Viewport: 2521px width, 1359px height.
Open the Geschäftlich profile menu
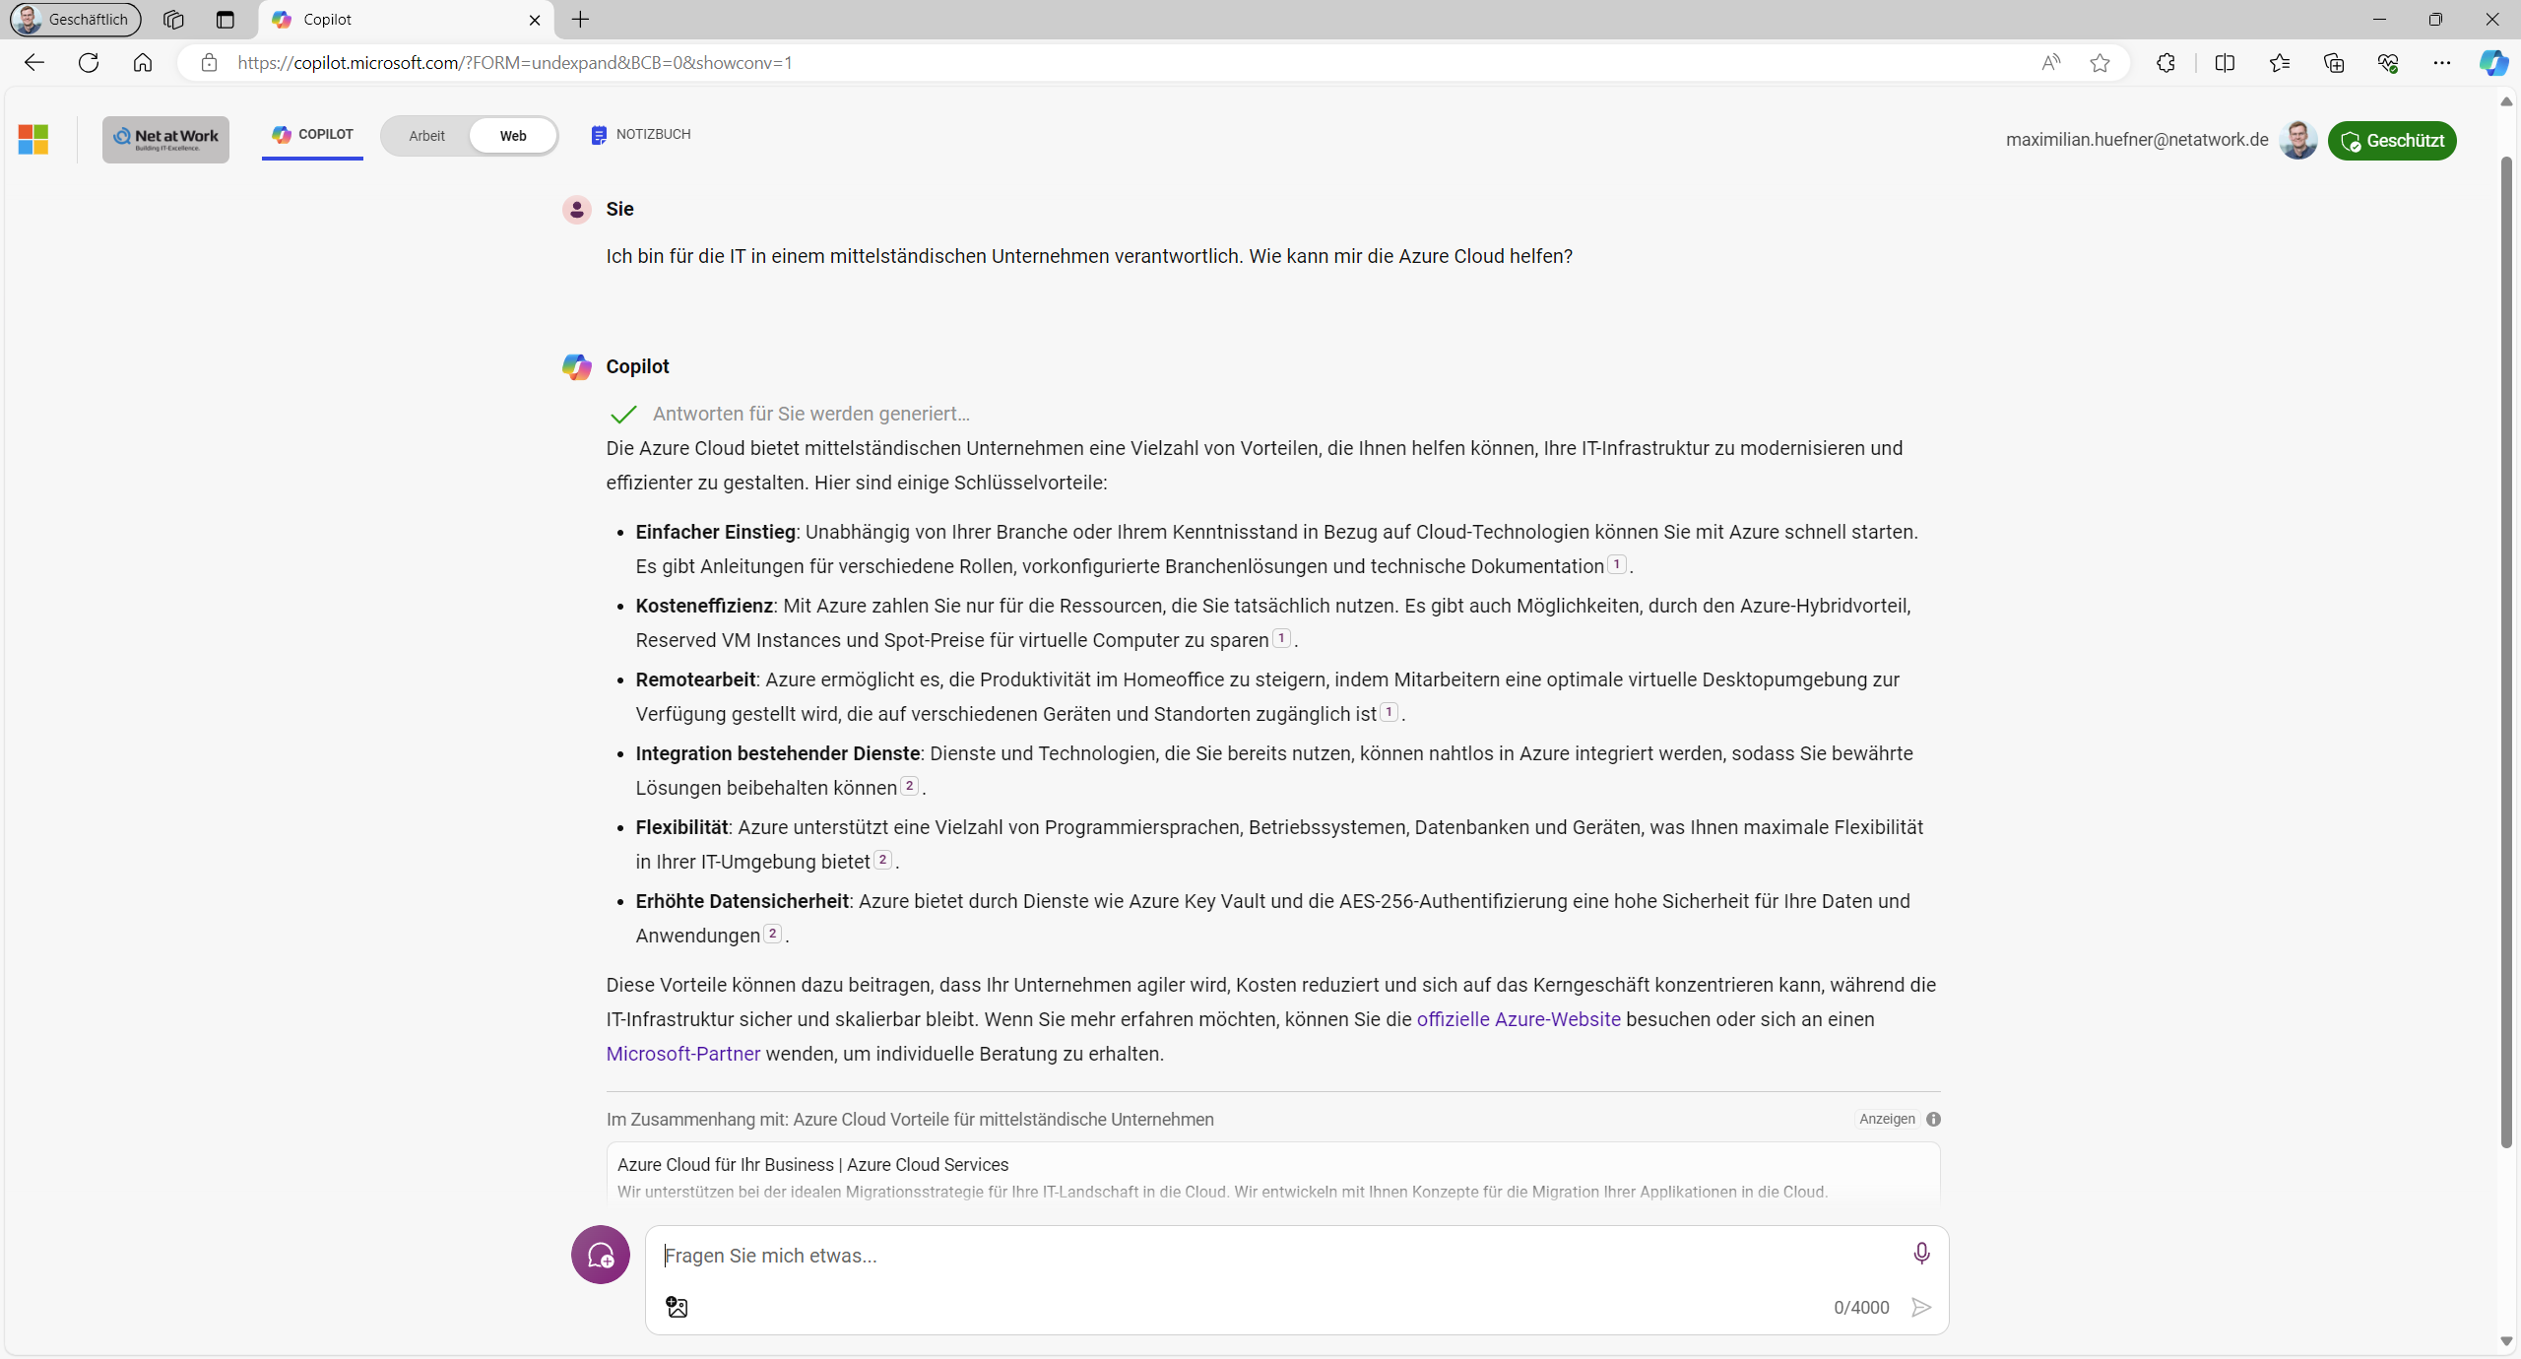pos(76,20)
